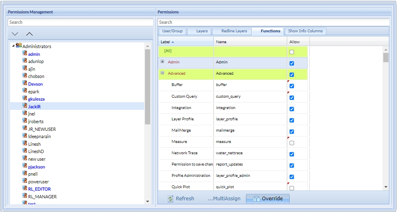
Task: Click the user icon beside admin
Action: (25, 54)
